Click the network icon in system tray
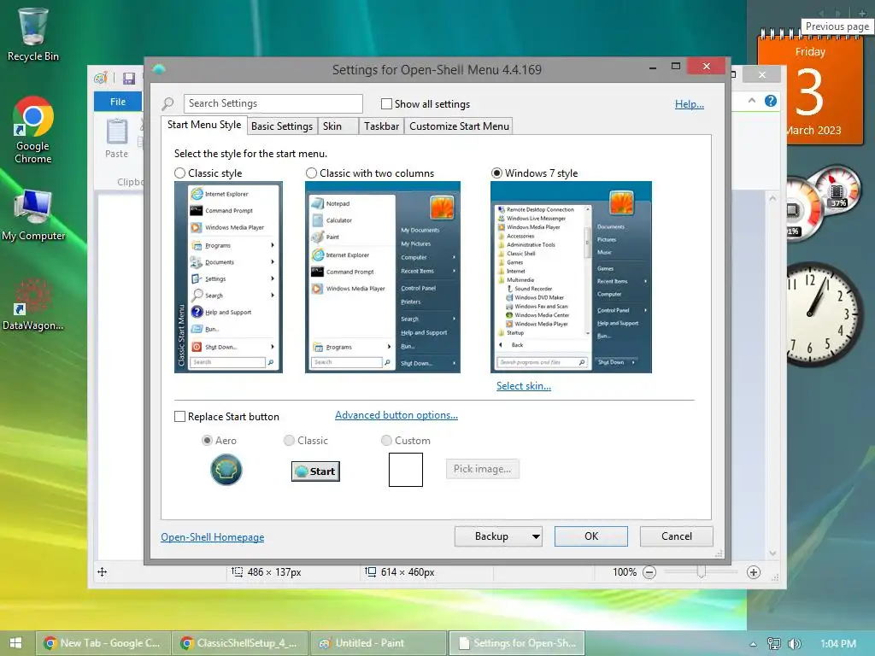875x656 pixels. point(774,644)
